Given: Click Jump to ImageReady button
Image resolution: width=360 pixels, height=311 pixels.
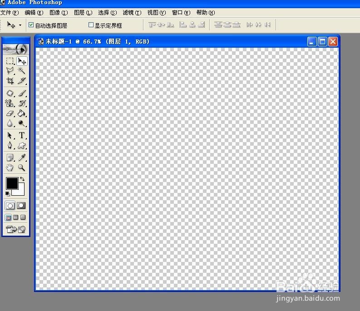Looking at the screenshot, I should click(x=15, y=229).
